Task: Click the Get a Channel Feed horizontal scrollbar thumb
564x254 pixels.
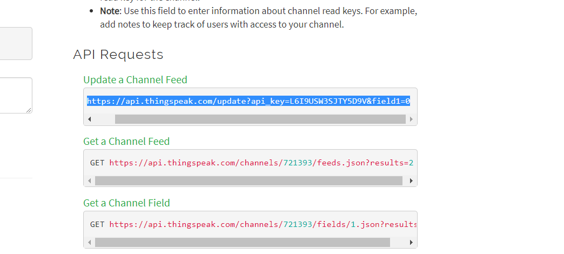Action: point(249,181)
